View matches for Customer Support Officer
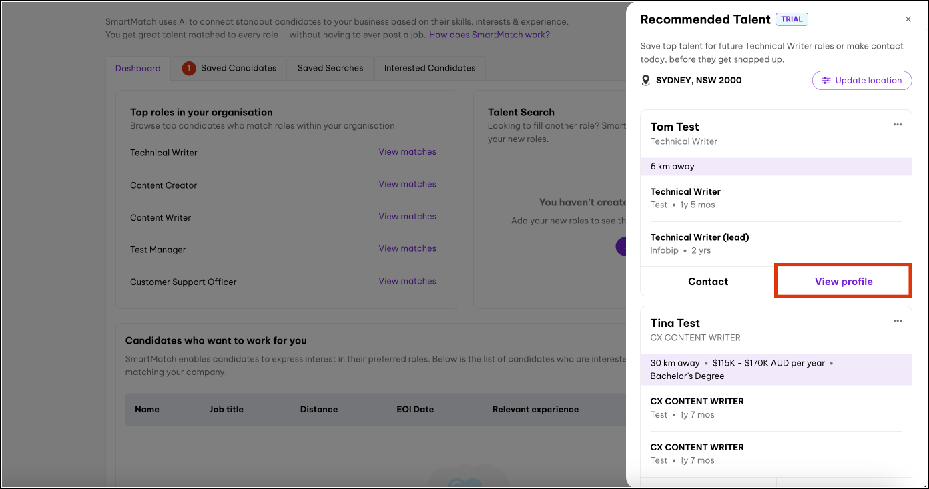 (x=407, y=280)
